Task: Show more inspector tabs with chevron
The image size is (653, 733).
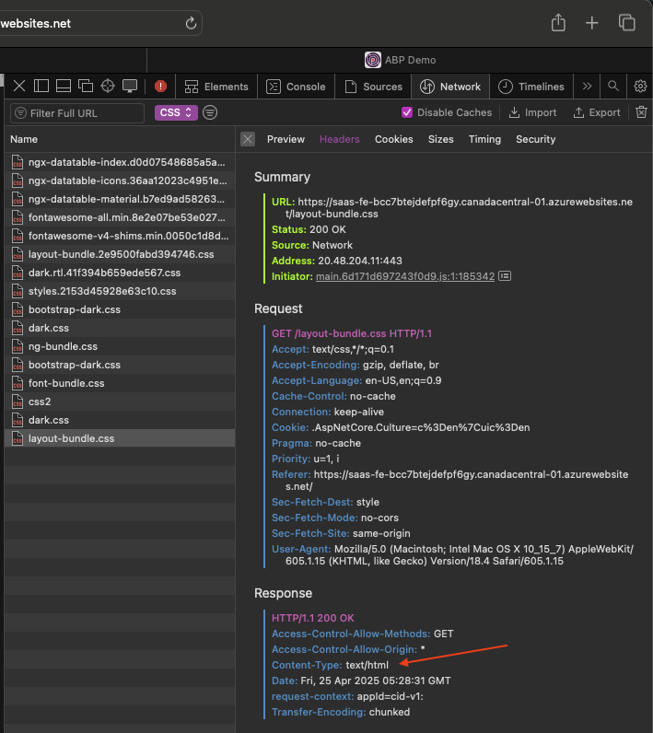Action: tap(587, 87)
